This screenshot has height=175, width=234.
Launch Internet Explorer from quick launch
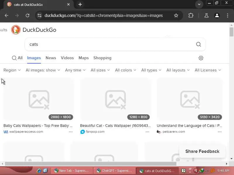[39, 171]
